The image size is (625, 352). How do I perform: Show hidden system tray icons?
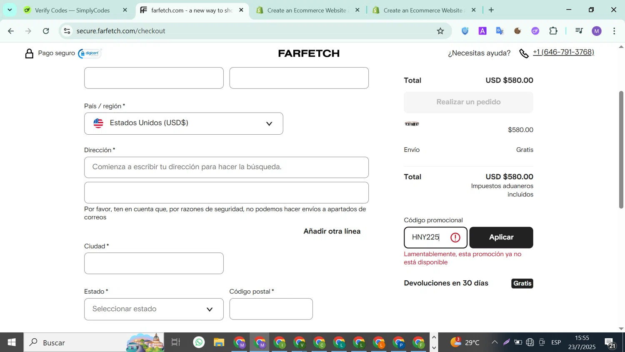[x=495, y=342]
